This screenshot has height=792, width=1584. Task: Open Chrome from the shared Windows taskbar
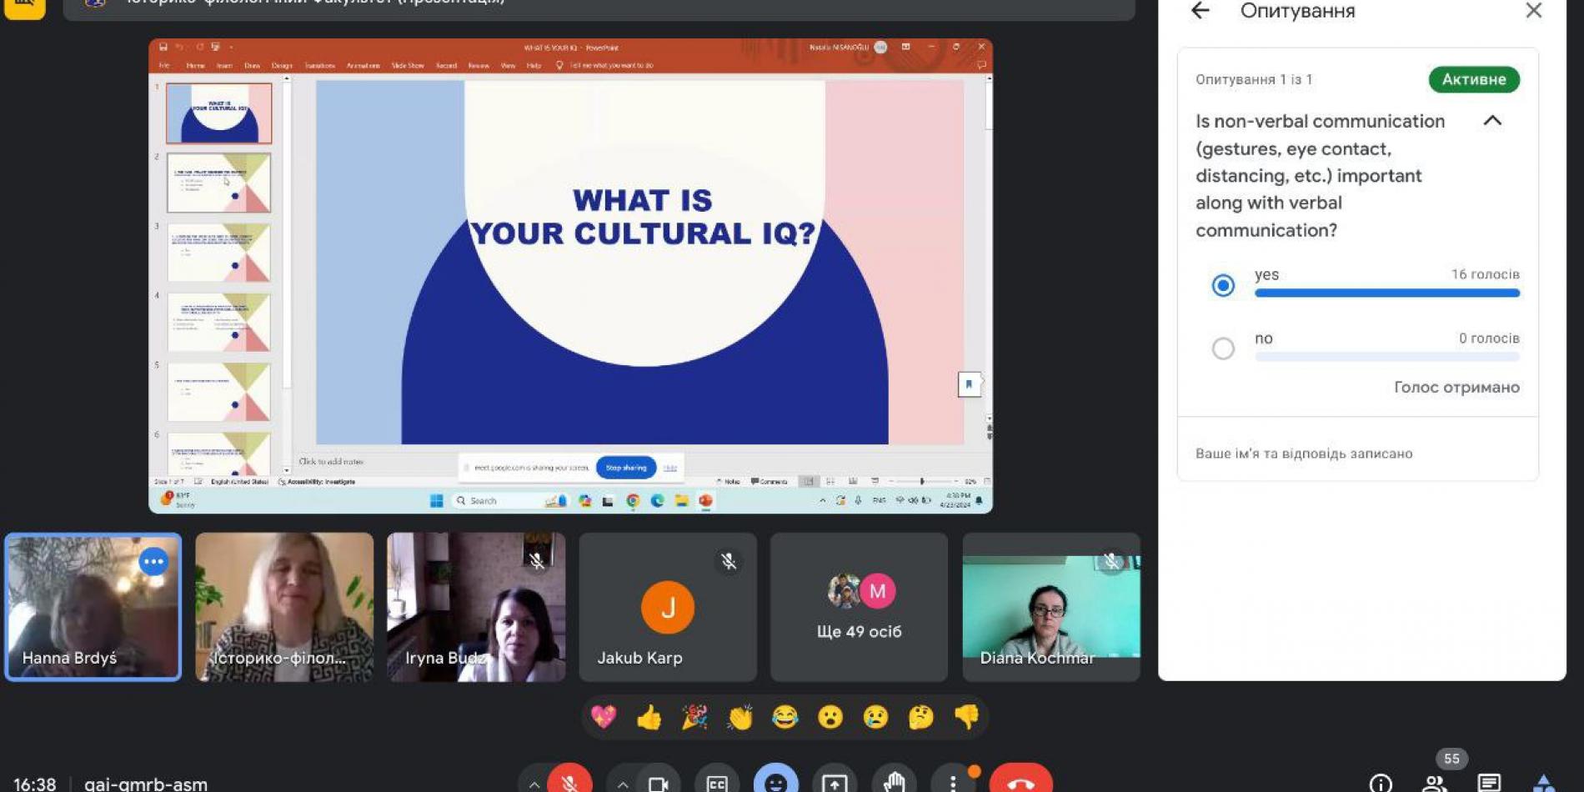[633, 500]
